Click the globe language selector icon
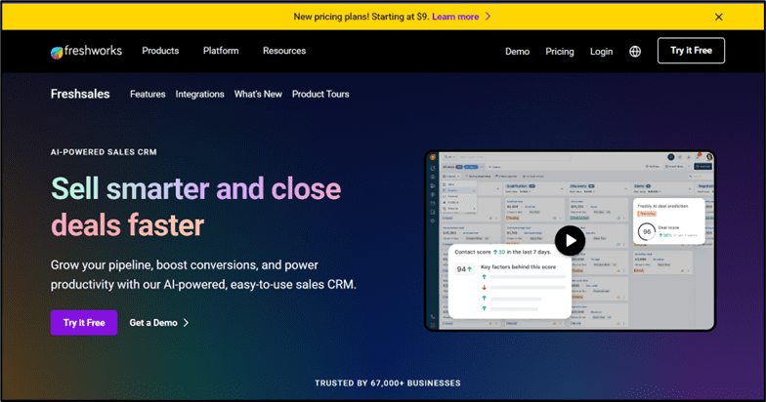 (x=635, y=52)
